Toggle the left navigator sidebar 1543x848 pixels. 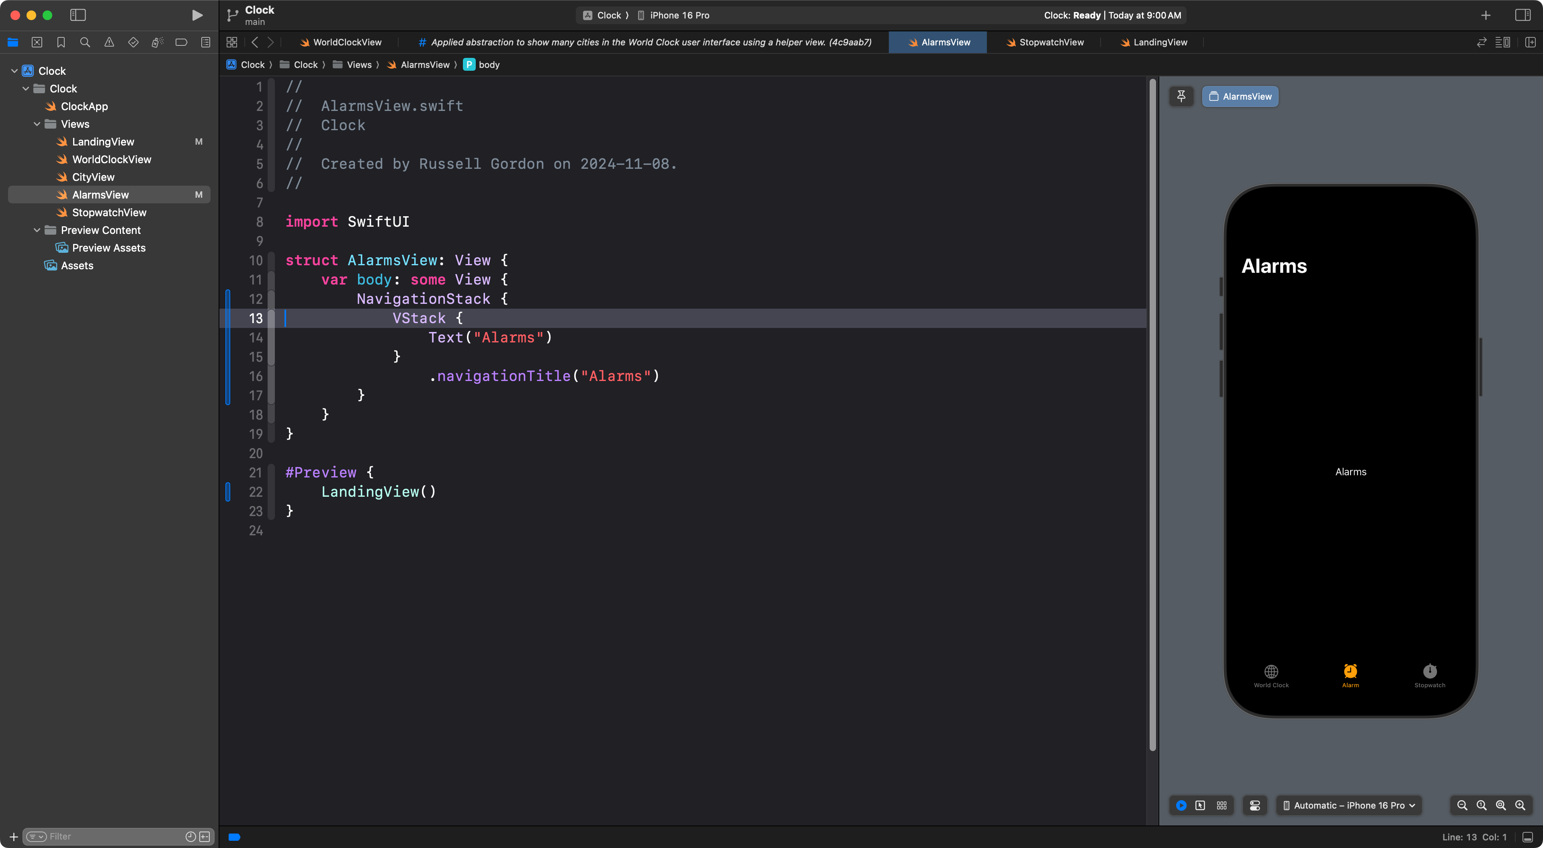tap(78, 15)
